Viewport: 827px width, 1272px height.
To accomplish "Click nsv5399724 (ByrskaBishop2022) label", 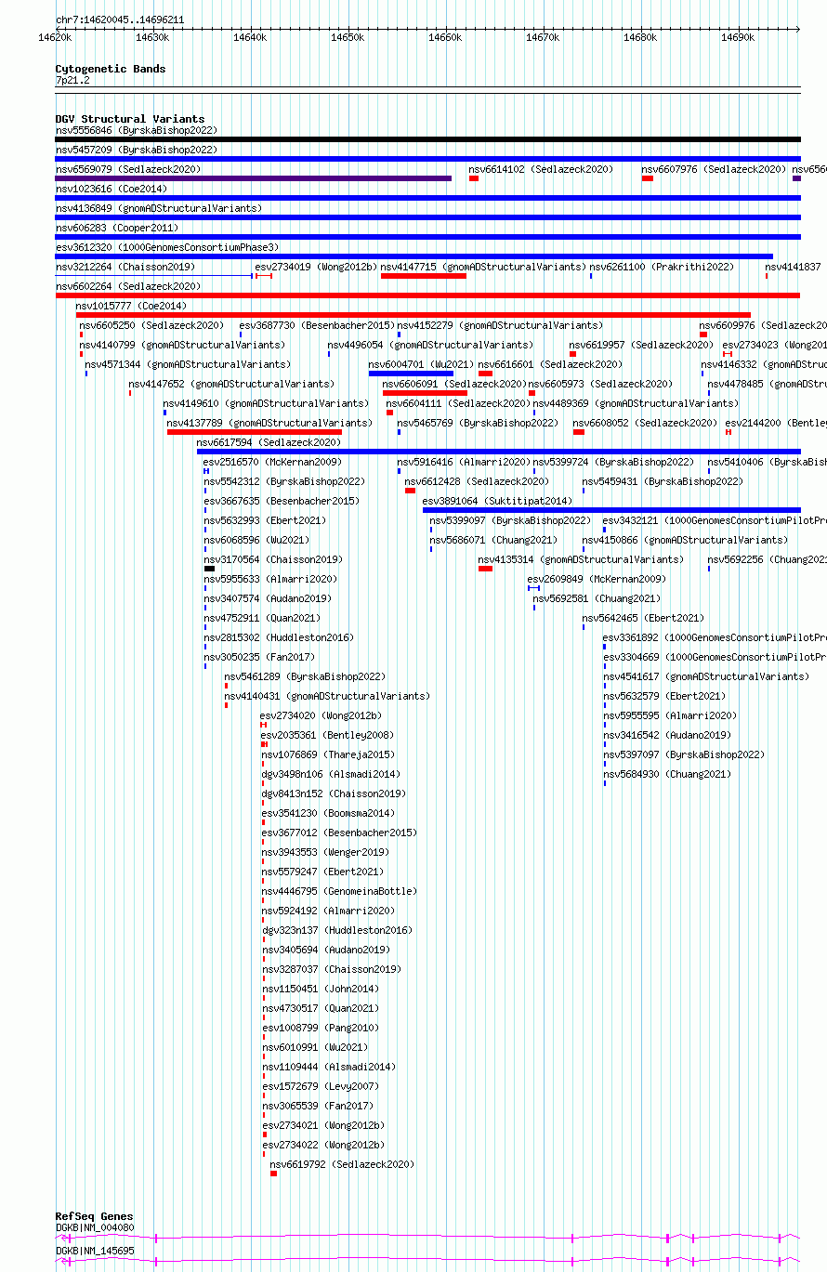I will (x=614, y=462).
